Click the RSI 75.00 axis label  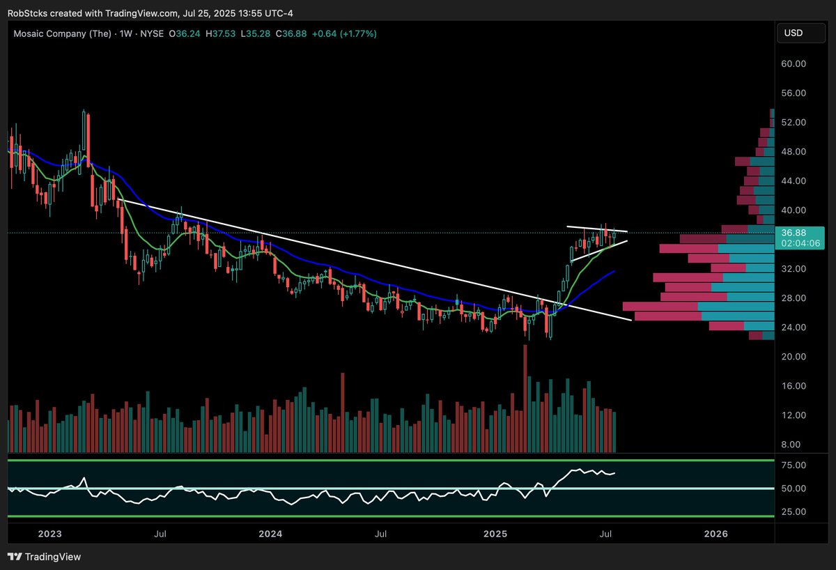point(794,465)
